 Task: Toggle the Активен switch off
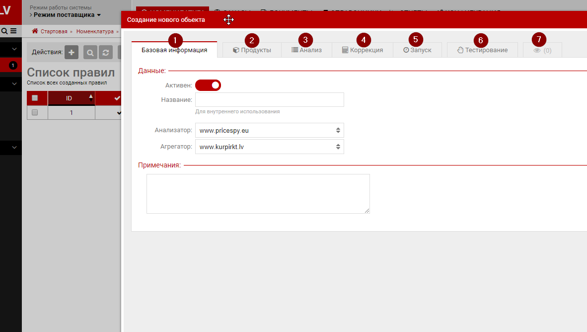[x=208, y=85]
